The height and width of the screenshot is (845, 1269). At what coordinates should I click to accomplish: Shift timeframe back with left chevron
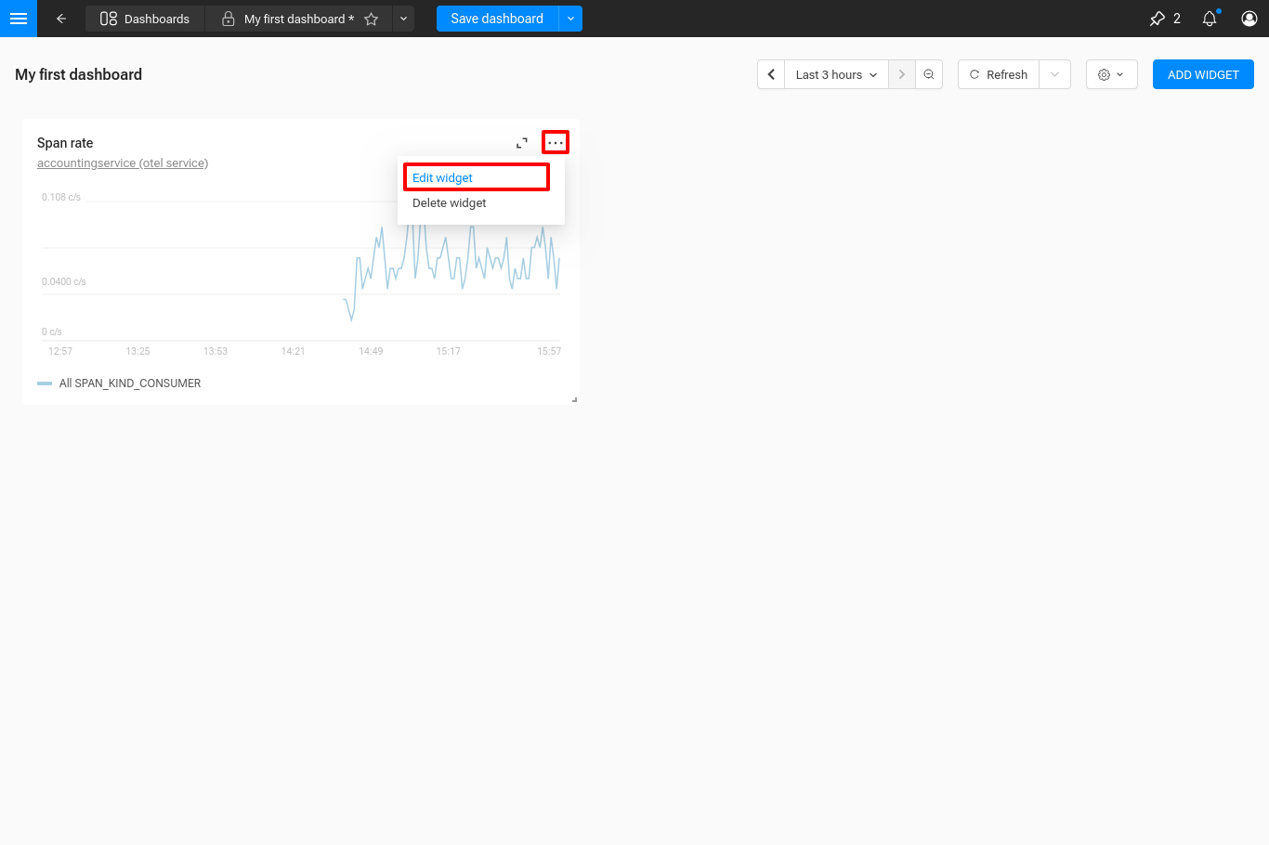point(771,74)
